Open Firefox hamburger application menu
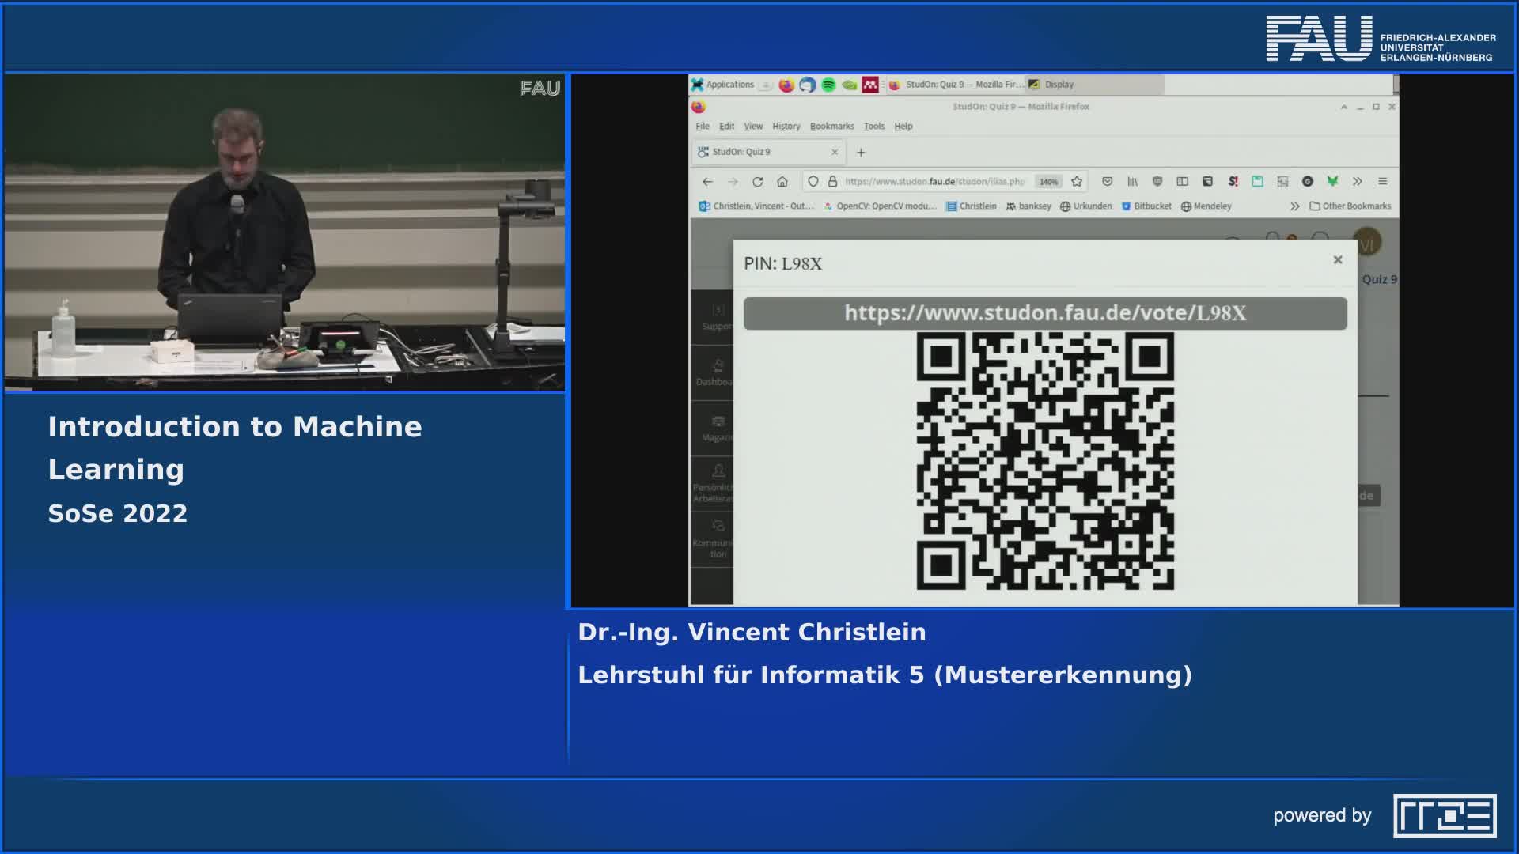 coord(1383,182)
